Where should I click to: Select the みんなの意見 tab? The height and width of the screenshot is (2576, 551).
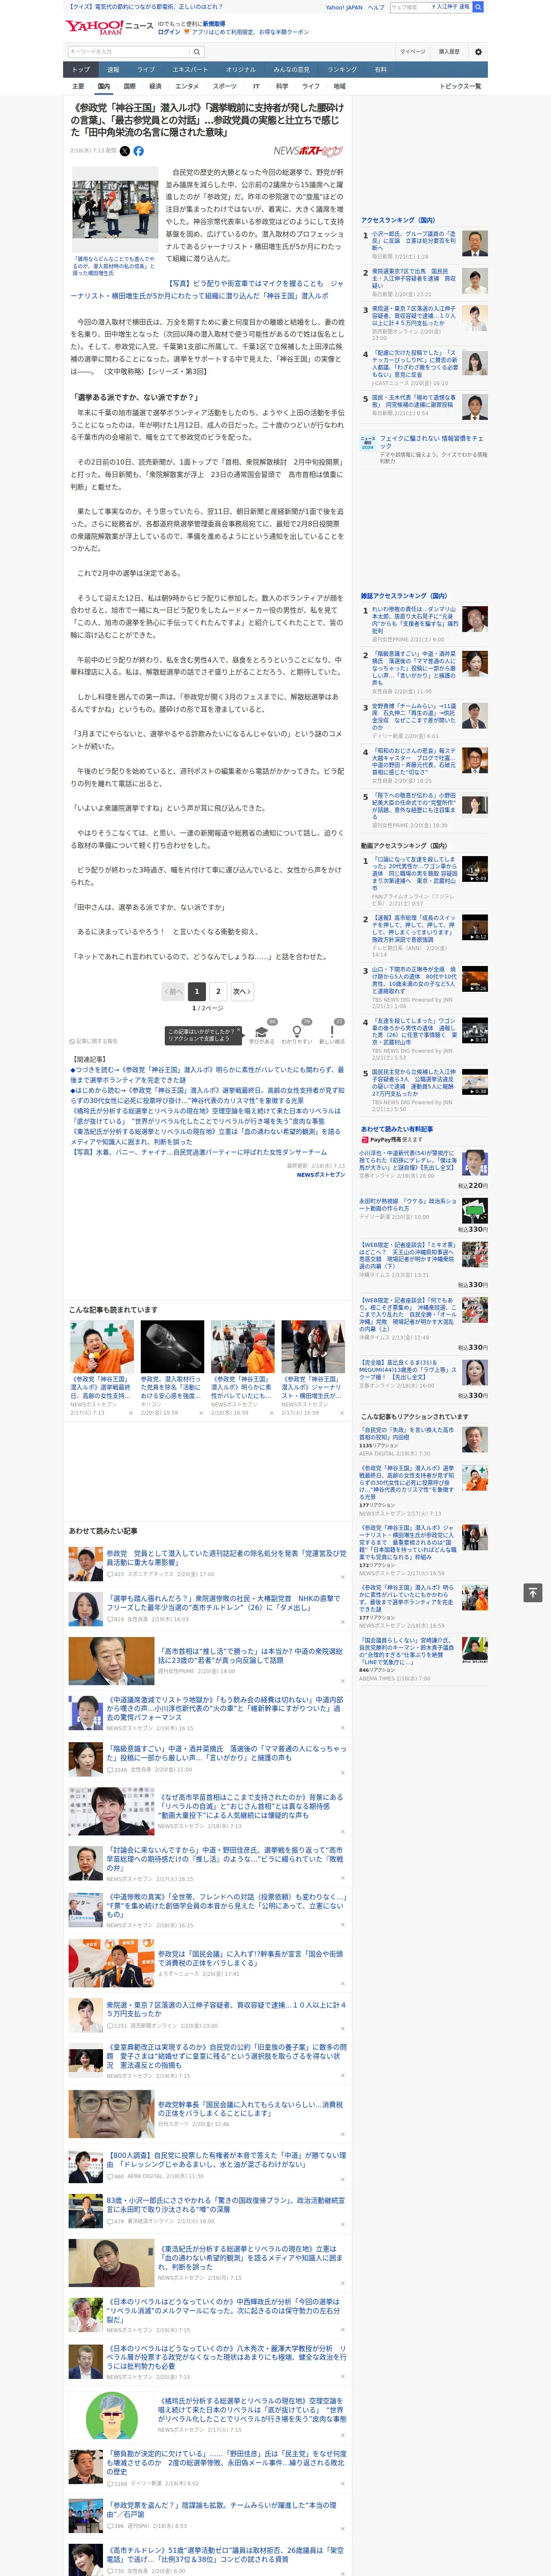pos(292,70)
